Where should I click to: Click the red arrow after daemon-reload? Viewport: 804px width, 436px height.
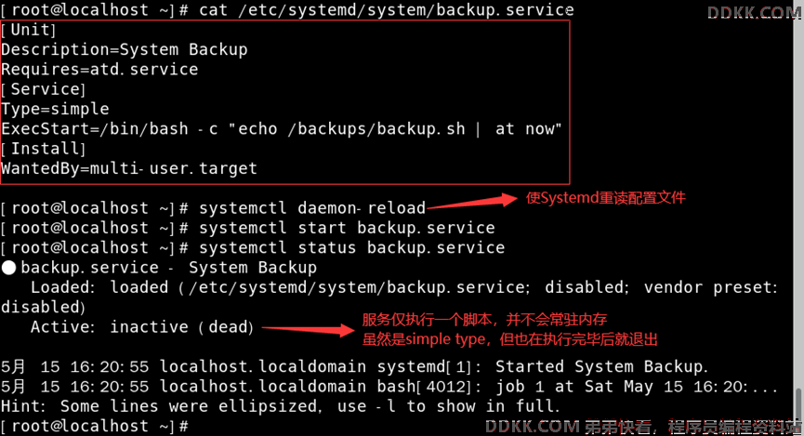point(472,203)
